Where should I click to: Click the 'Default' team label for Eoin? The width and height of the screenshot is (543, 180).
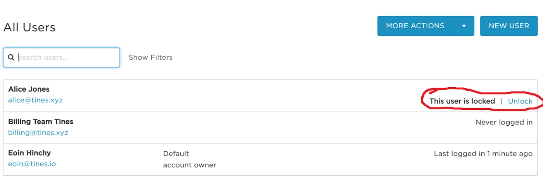coord(176,154)
